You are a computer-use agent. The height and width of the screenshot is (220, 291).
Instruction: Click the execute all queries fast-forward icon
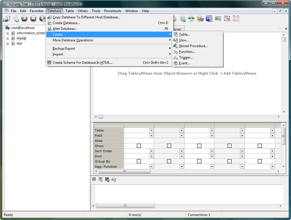[33, 18]
